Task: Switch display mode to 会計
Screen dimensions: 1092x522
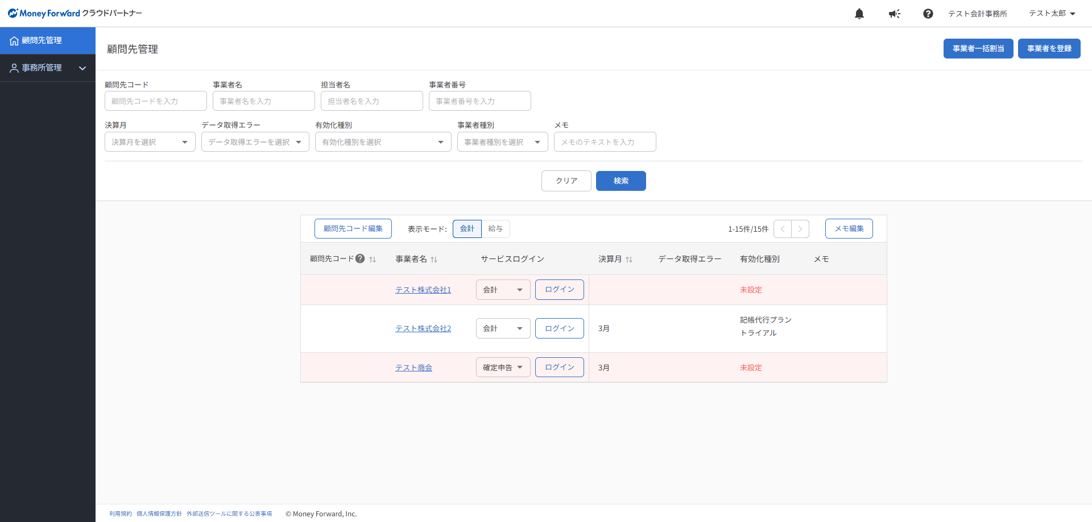Action: (467, 228)
